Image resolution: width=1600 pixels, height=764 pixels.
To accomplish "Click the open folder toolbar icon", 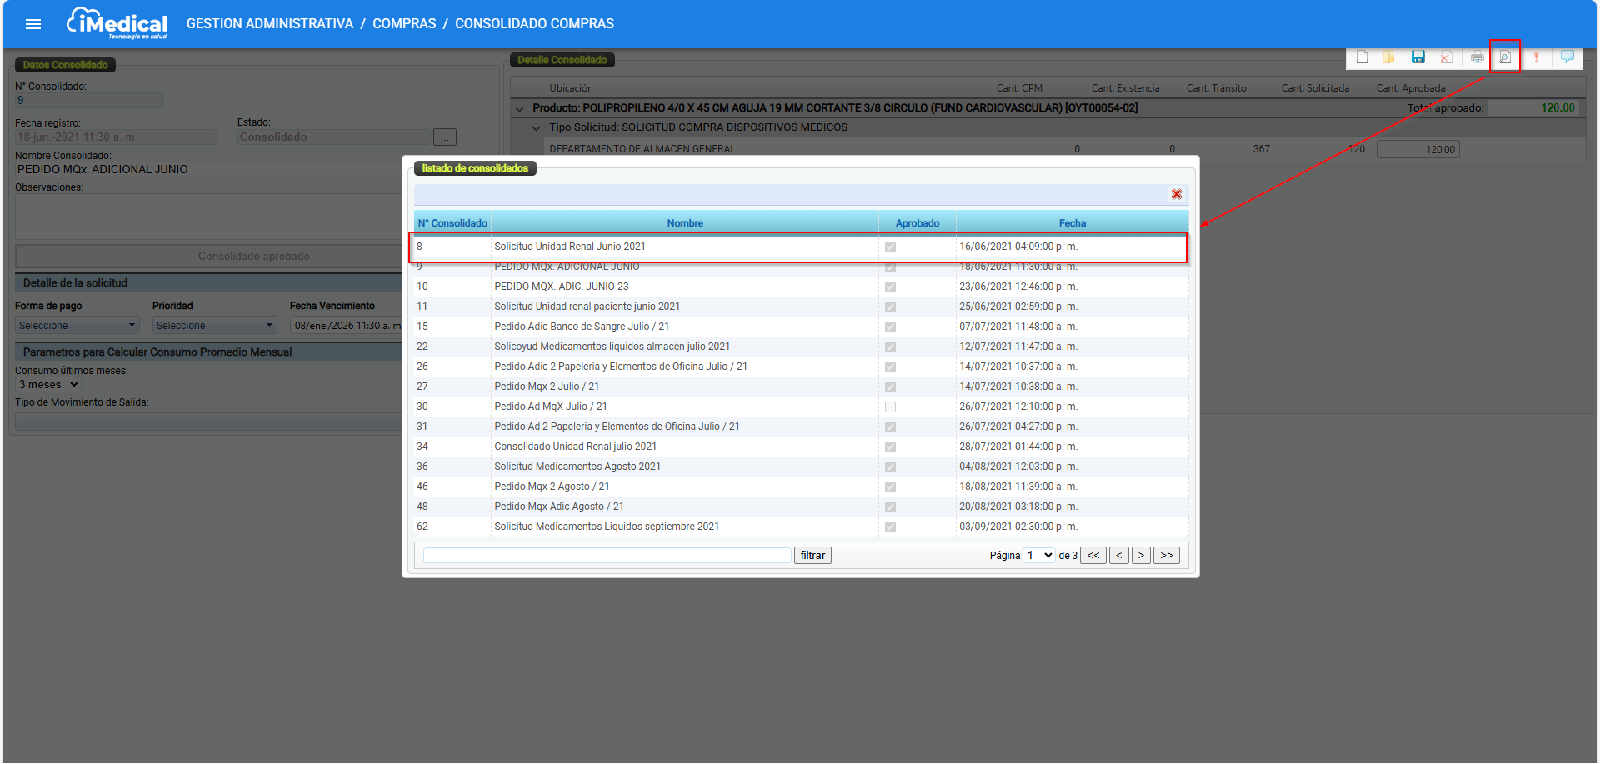I will coord(1389,57).
